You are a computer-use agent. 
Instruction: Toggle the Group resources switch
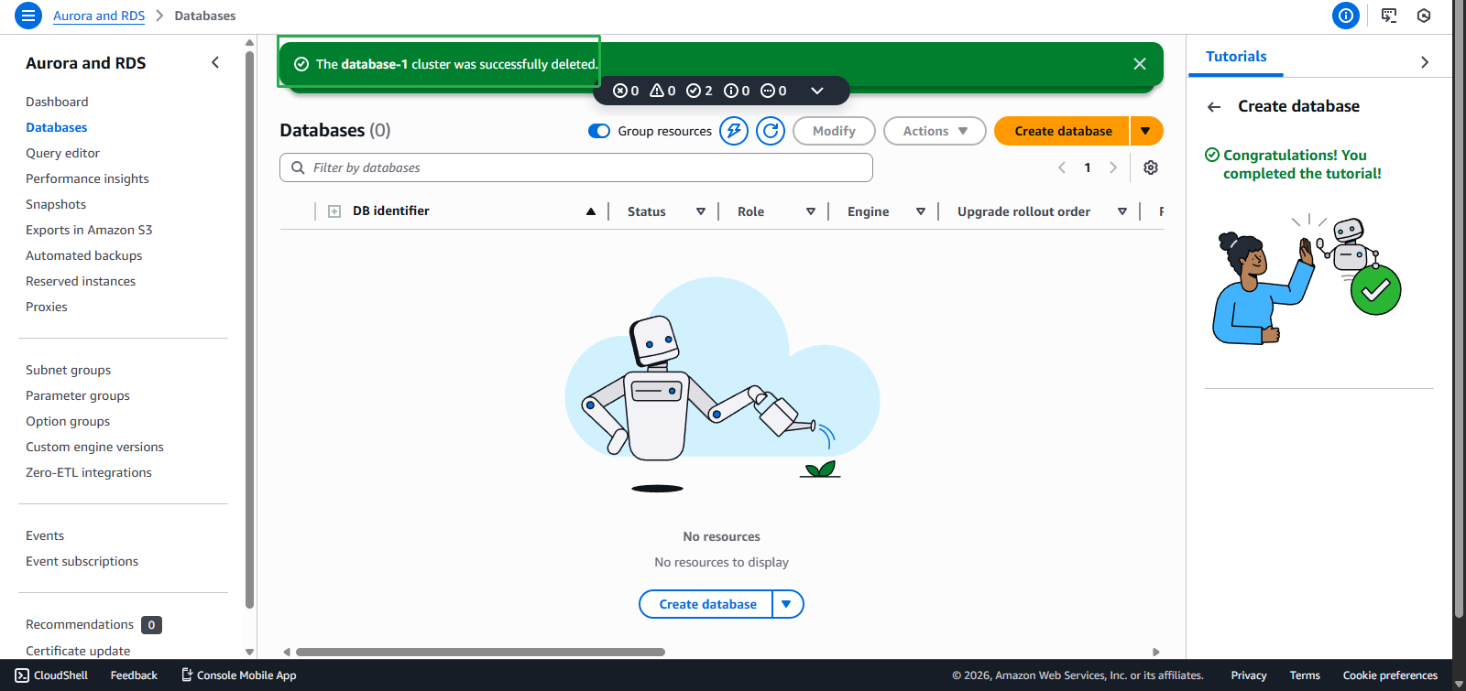599,131
